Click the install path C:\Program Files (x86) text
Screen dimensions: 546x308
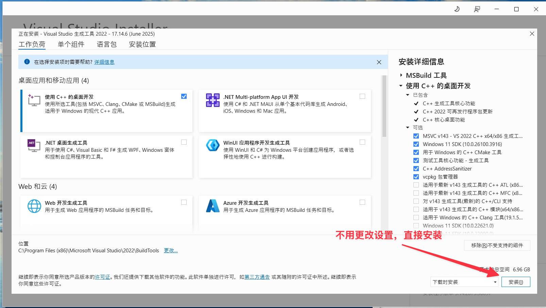[88, 250]
